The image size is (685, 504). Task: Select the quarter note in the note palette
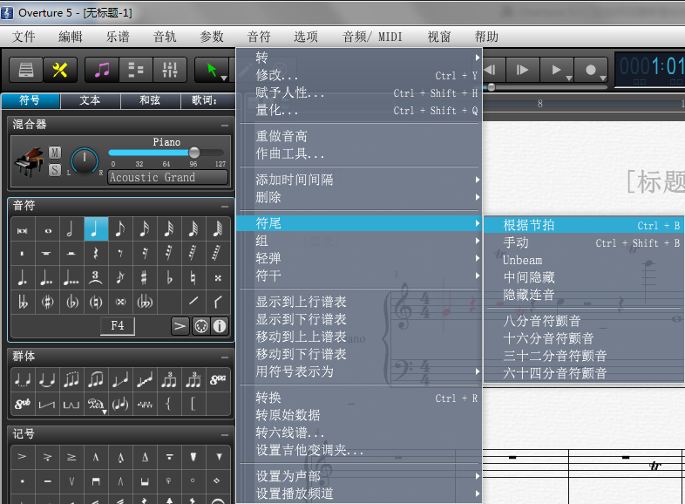95,229
